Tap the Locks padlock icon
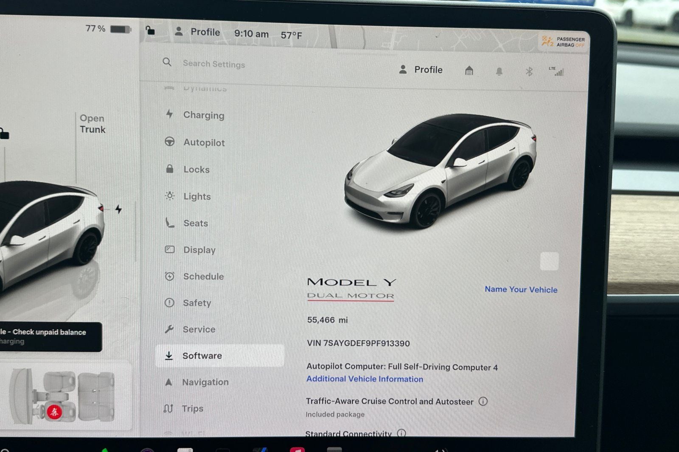 pos(170,168)
